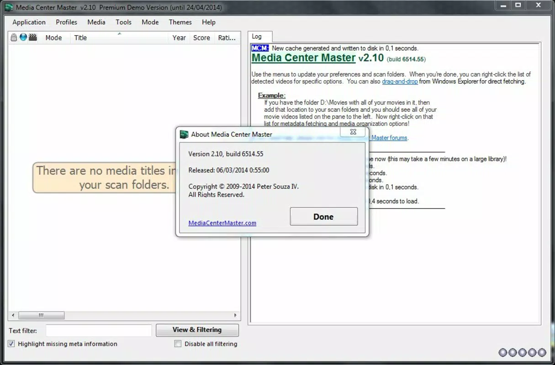Close the About Media Center Master dialog
This screenshot has height=365, width=555.
click(x=353, y=132)
